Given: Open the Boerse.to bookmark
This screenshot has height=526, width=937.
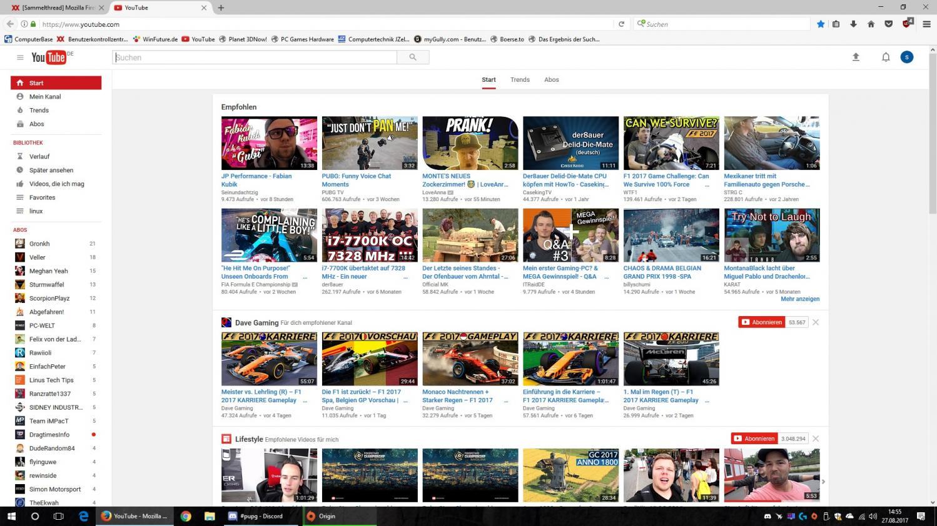Looking at the screenshot, I should pos(507,39).
